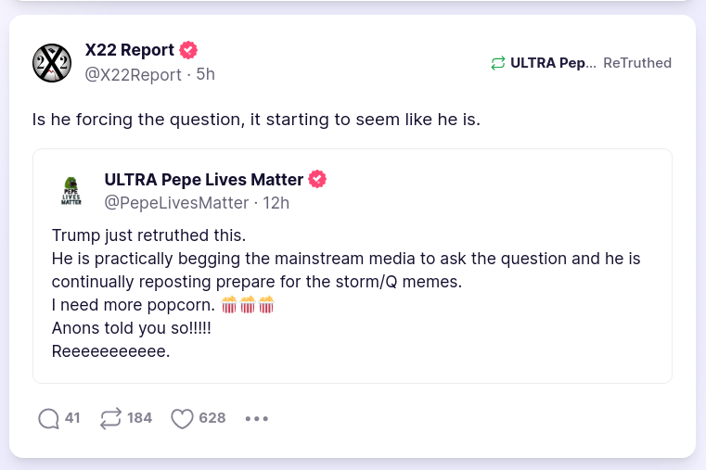Click the post's main text line
This screenshot has height=470, width=706.
click(256, 121)
